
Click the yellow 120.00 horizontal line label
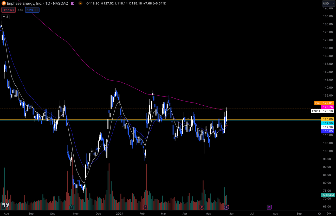tap(328, 119)
